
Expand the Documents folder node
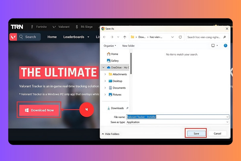click(x=105, y=88)
